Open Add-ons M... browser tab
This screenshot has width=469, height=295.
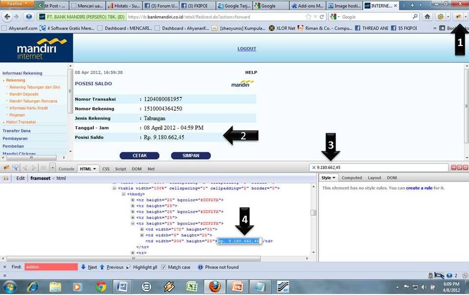pos(307,6)
